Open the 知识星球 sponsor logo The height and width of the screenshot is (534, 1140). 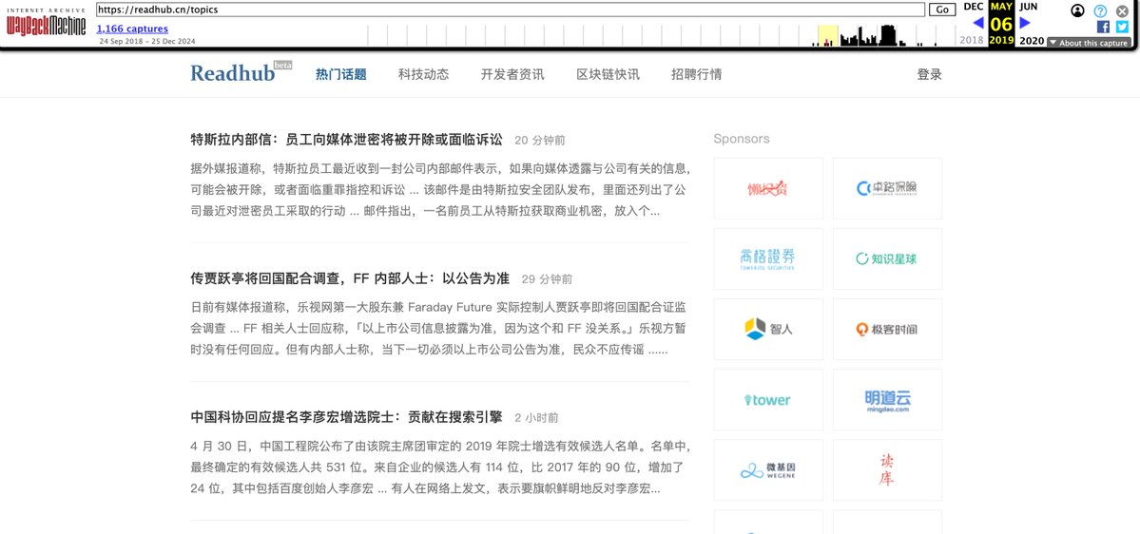888,258
